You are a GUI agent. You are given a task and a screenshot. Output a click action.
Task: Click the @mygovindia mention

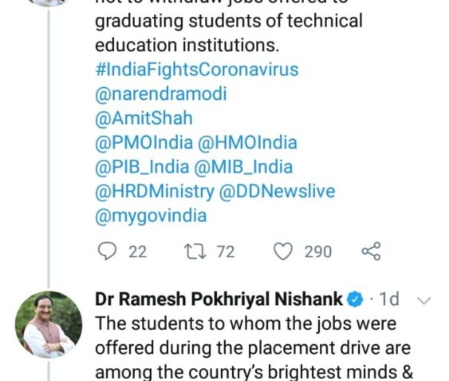(150, 216)
